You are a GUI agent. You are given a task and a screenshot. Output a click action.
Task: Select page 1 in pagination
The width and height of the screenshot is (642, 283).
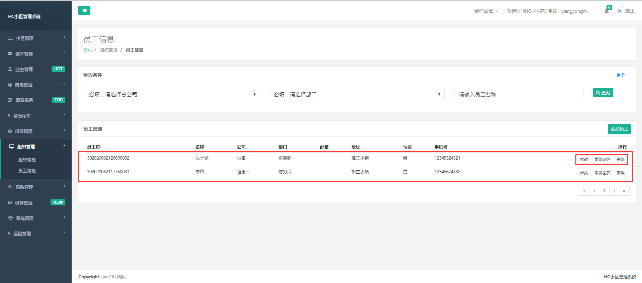[604, 190]
